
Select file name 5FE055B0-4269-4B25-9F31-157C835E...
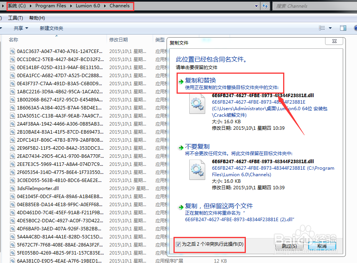tap(60, 253)
